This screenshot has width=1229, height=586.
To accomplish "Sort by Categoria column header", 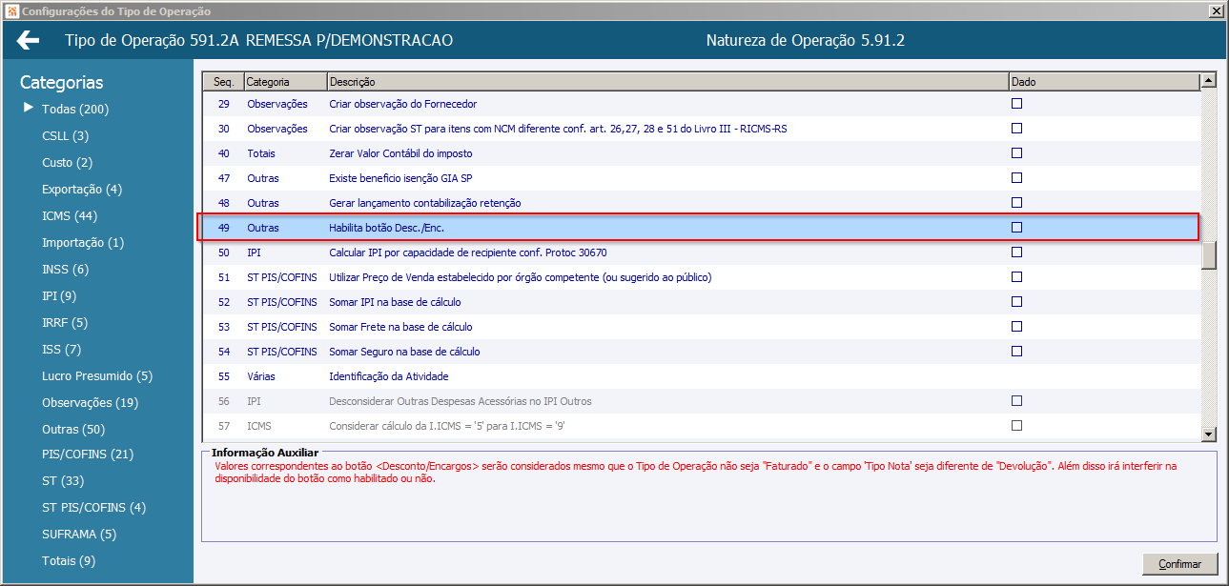I will (285, 82).
